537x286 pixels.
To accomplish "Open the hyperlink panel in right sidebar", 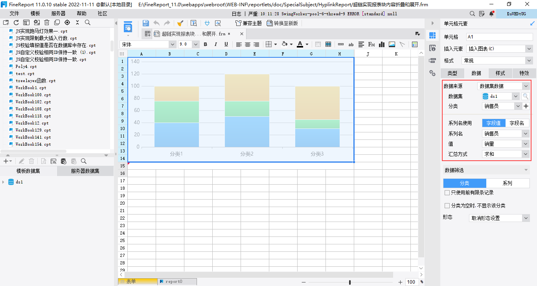I will point(432,73).
